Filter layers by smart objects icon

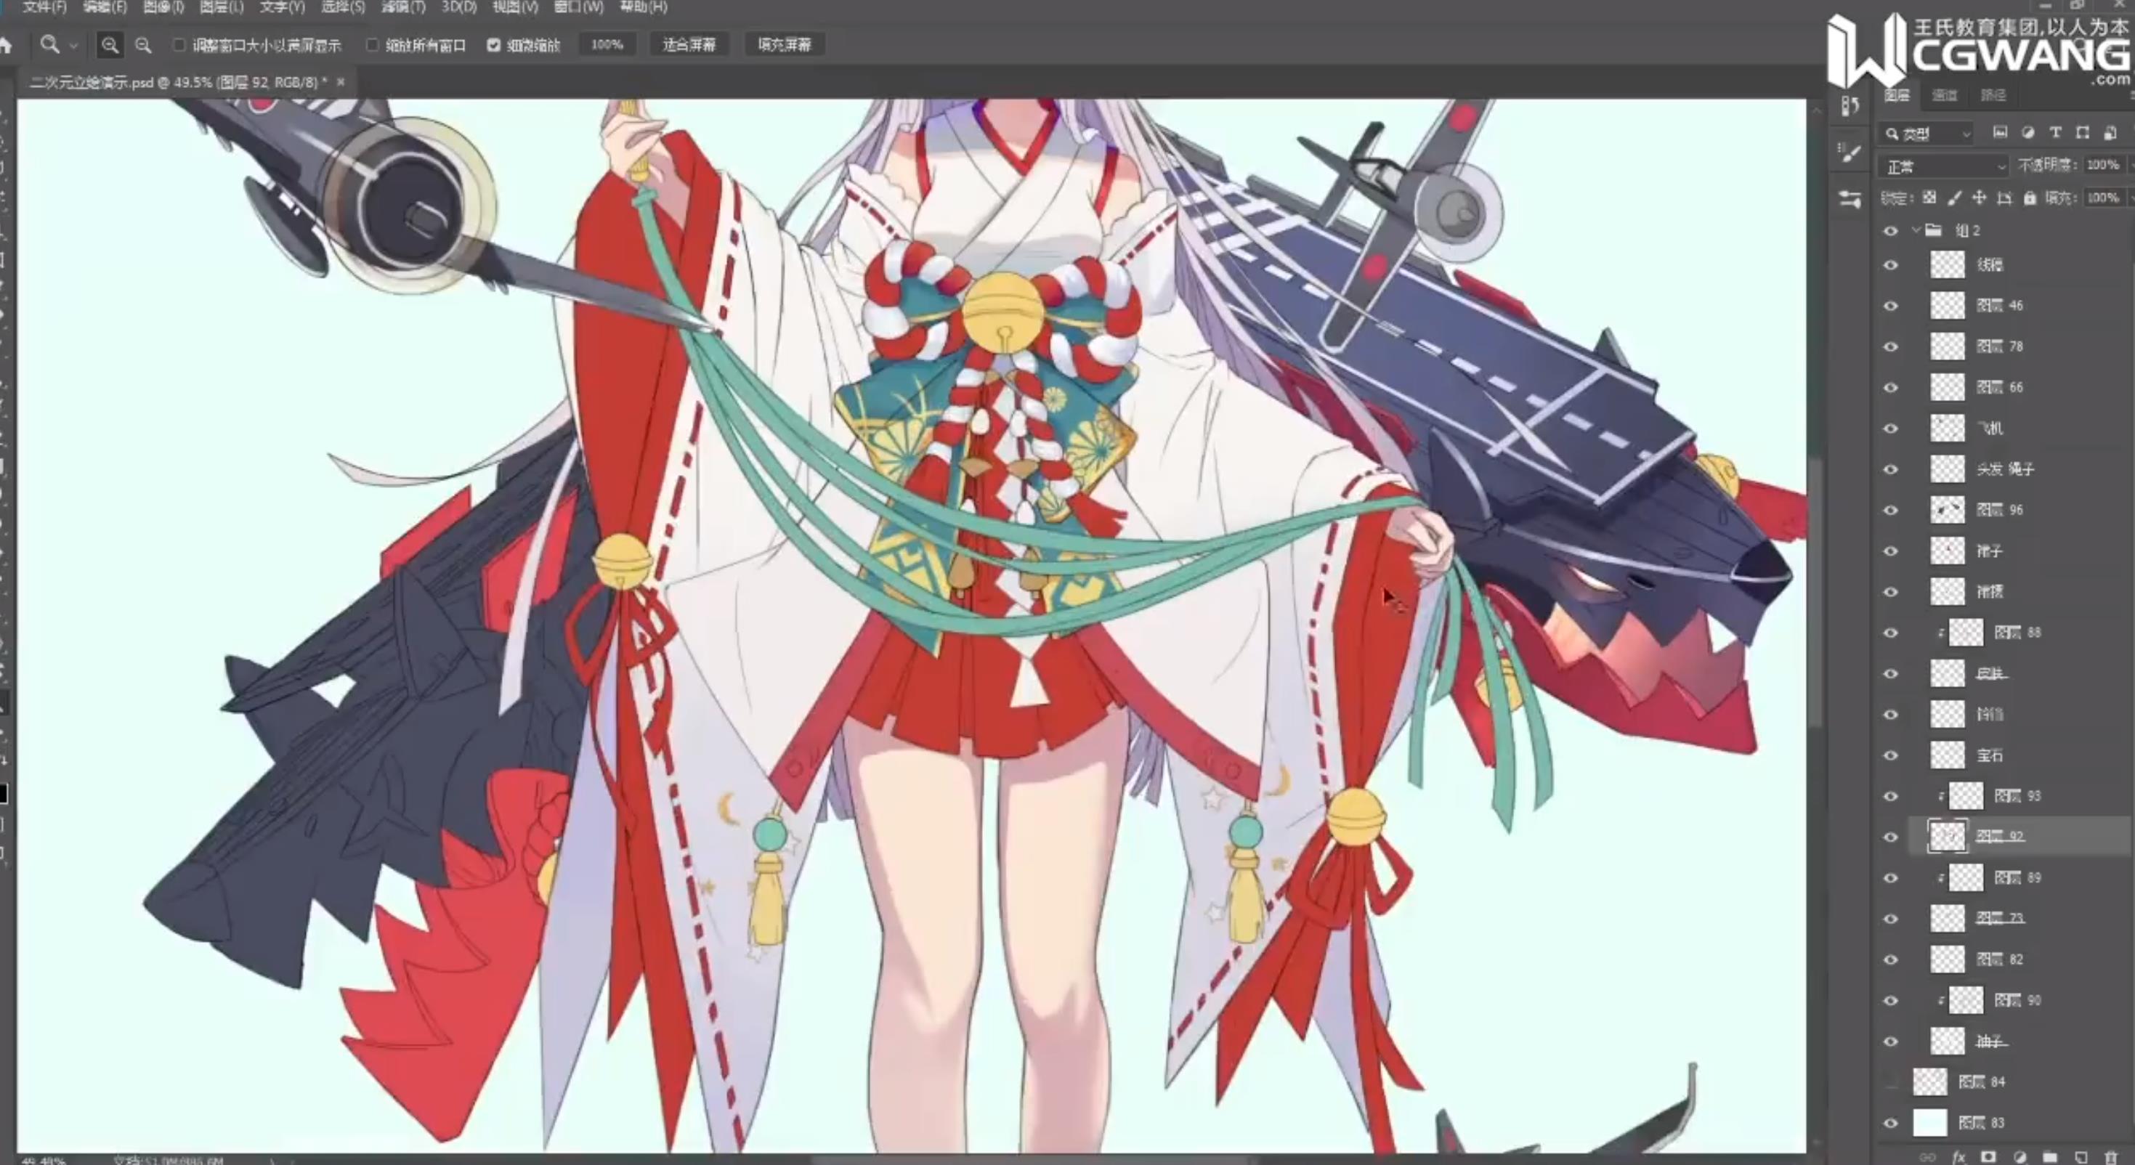pyautogui.click(x=2110, y=133)
